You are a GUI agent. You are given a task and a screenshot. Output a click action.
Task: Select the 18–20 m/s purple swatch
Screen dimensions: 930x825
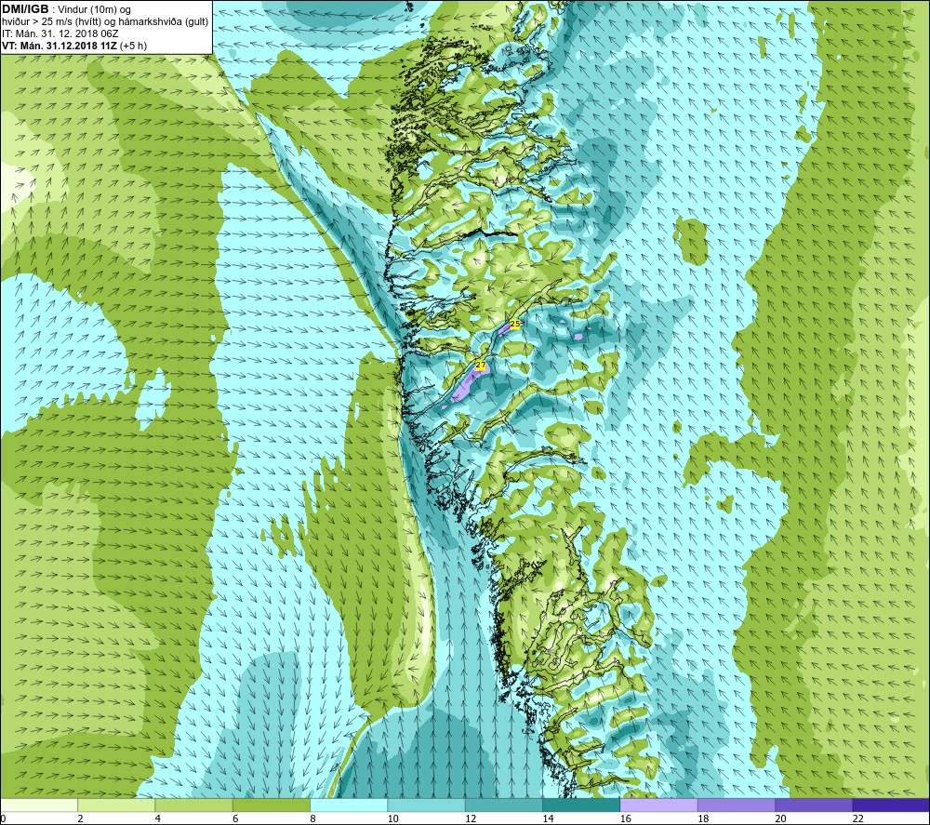click(x=737, y=805)
